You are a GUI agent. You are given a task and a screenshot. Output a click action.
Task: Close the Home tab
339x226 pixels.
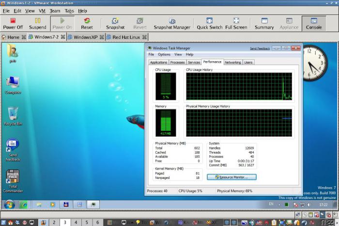tap(24, 37)
